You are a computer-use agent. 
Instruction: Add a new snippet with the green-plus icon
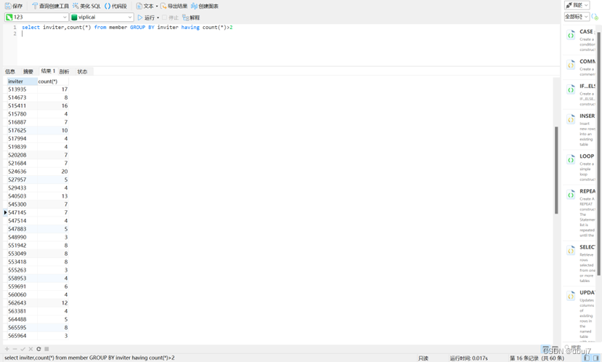tap(595, 17)
